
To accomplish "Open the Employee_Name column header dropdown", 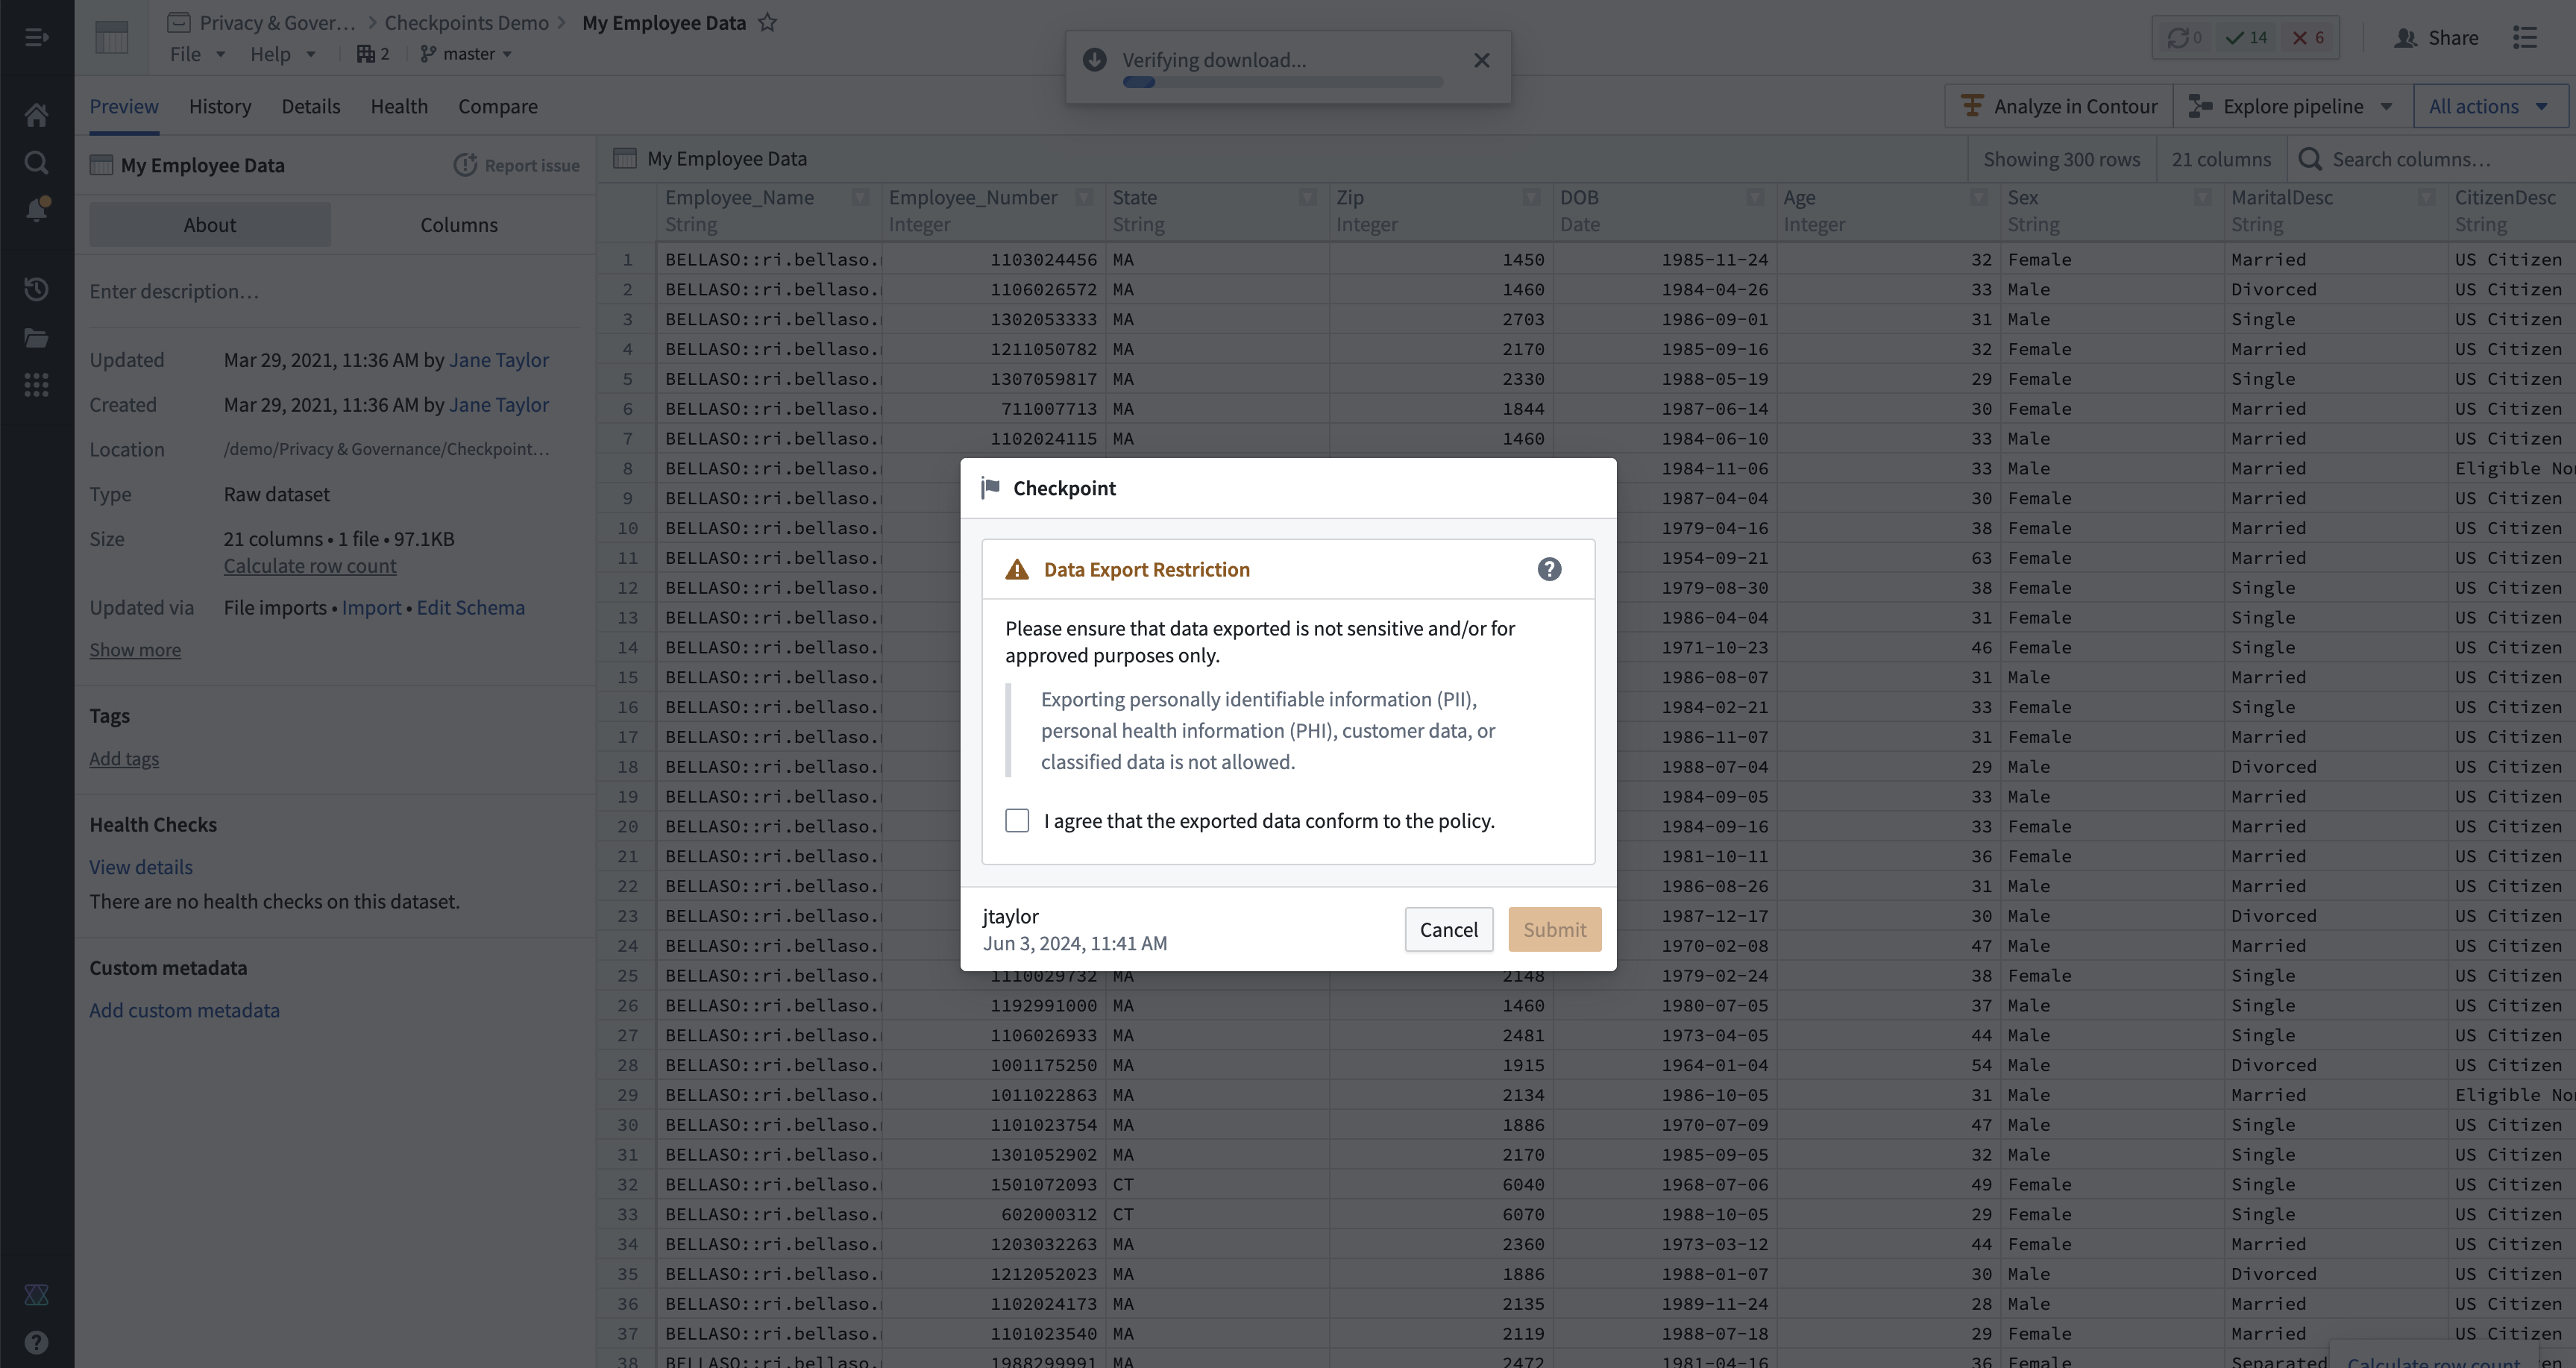I will [x=860, y=197].
